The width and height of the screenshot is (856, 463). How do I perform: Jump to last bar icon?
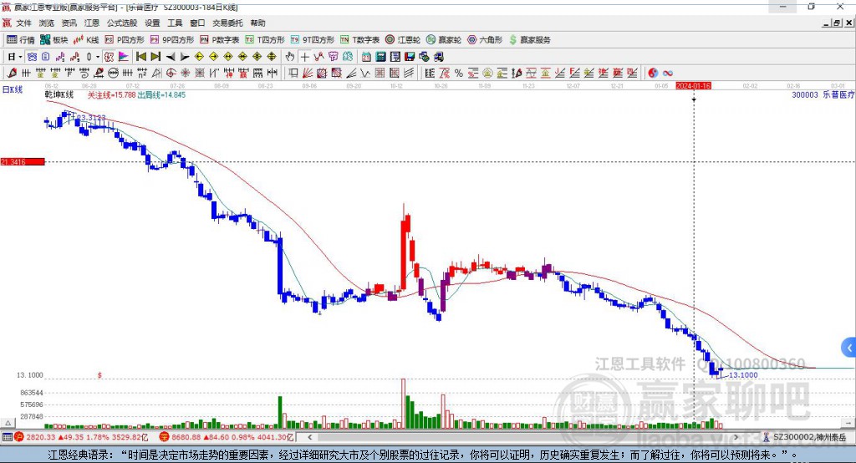tap(155, 56)
